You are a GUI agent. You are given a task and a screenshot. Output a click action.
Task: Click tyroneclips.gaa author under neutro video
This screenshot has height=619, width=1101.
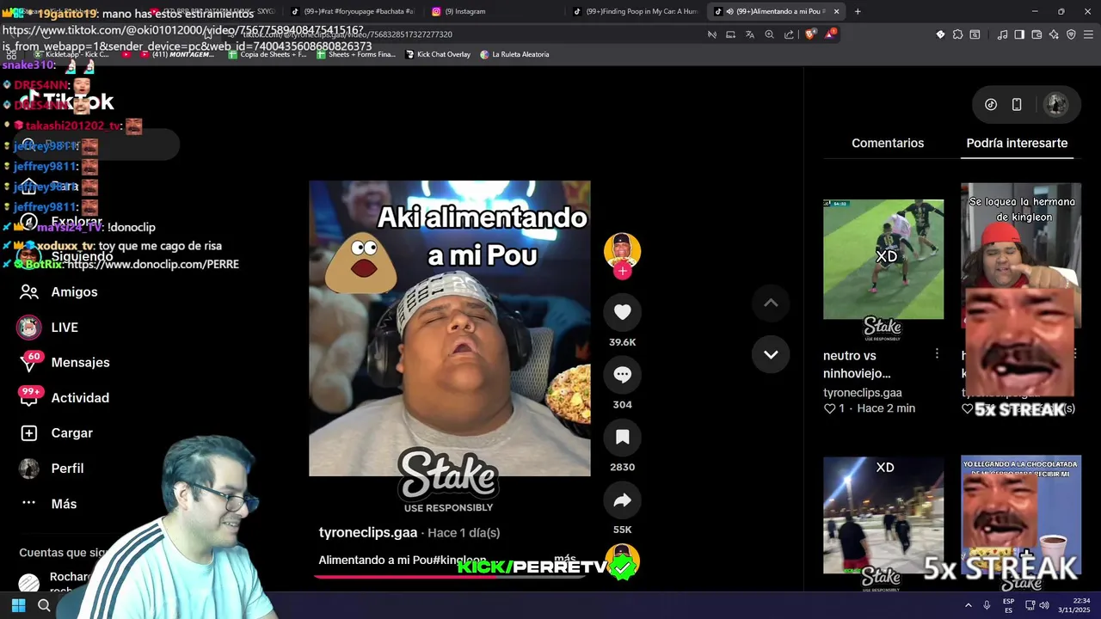point(863,392)
